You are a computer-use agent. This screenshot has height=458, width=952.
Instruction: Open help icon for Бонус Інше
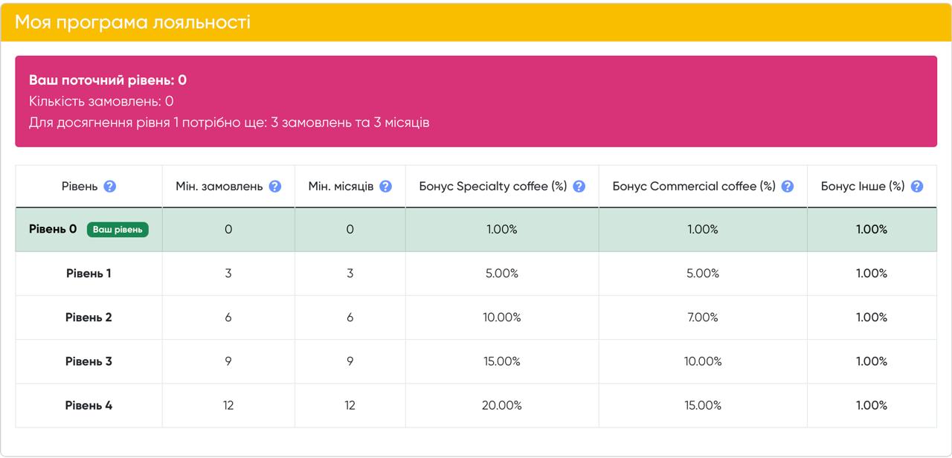click(917, 187)
